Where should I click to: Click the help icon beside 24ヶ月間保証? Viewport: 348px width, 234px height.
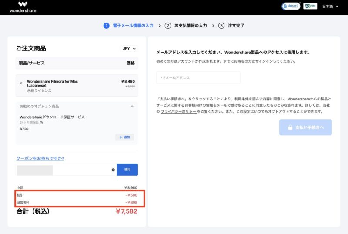click(x=41, y=123)
